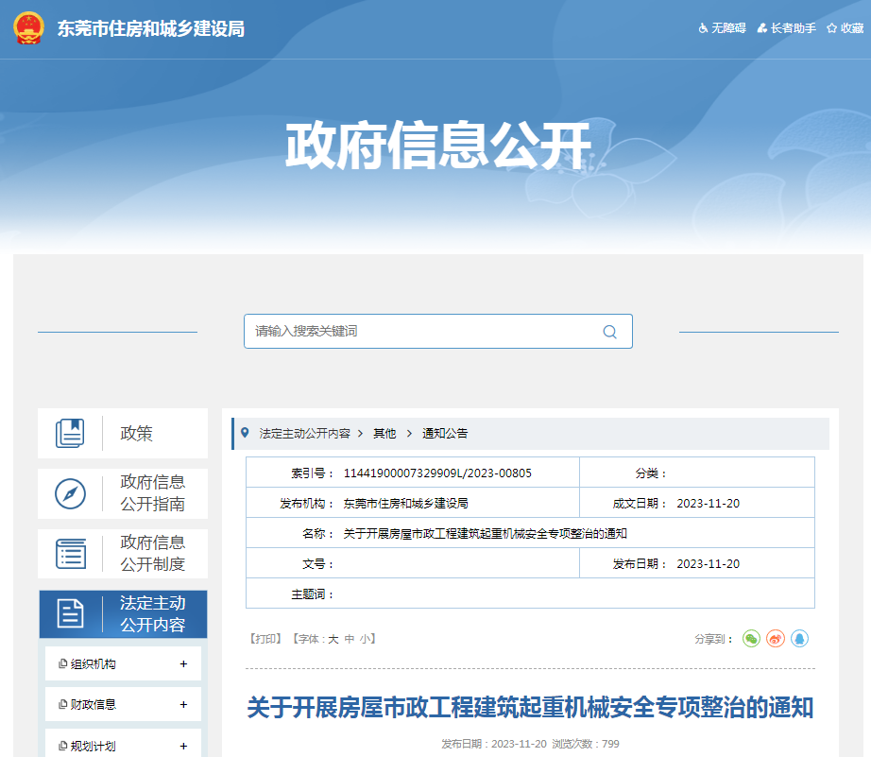Open the 长者助手 elder assistant
Screen dimensions: 871x757
click(787, 27)
